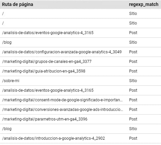
Task: Select the conversiones-avanzadas-google-ads path row
Action: tap(80, 110)
